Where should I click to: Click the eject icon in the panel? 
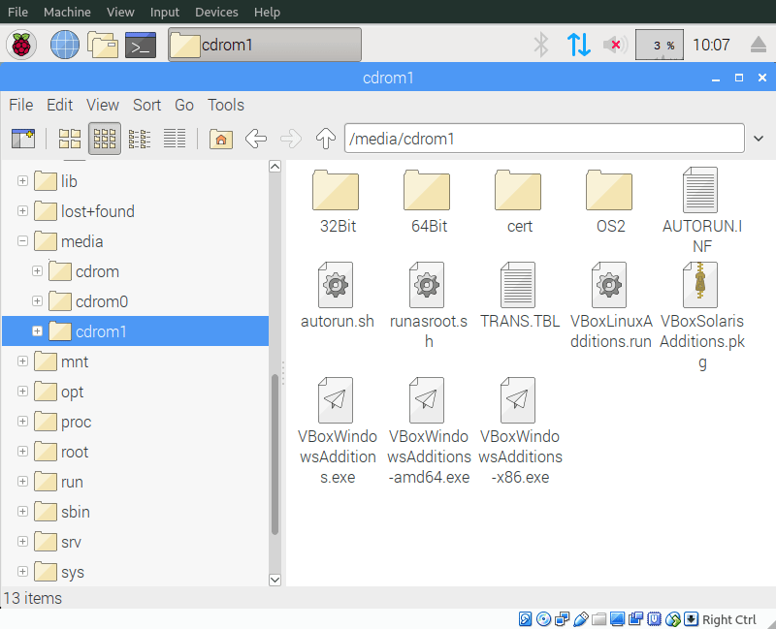[759, 45]
